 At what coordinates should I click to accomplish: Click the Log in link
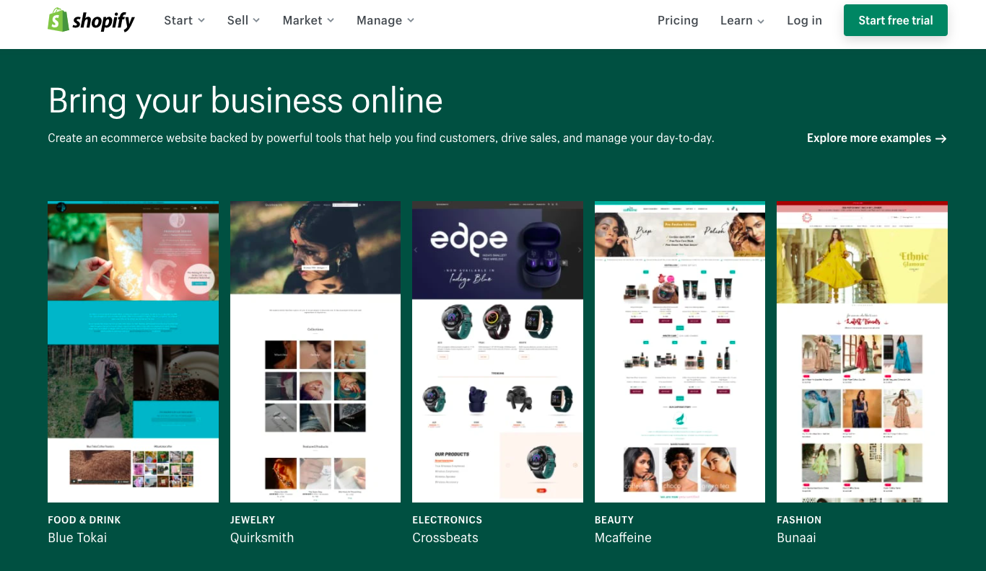click(804, 20)
